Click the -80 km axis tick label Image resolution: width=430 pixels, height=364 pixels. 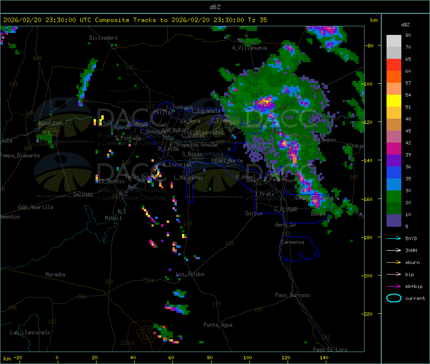[x=369, y=45]
